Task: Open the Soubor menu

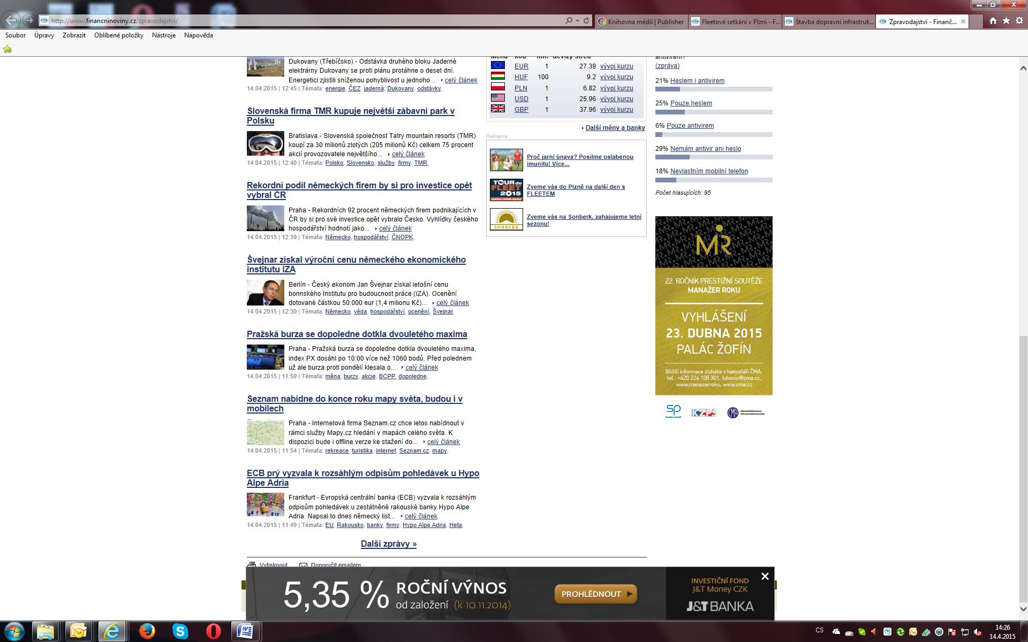Action: (16, 35)
